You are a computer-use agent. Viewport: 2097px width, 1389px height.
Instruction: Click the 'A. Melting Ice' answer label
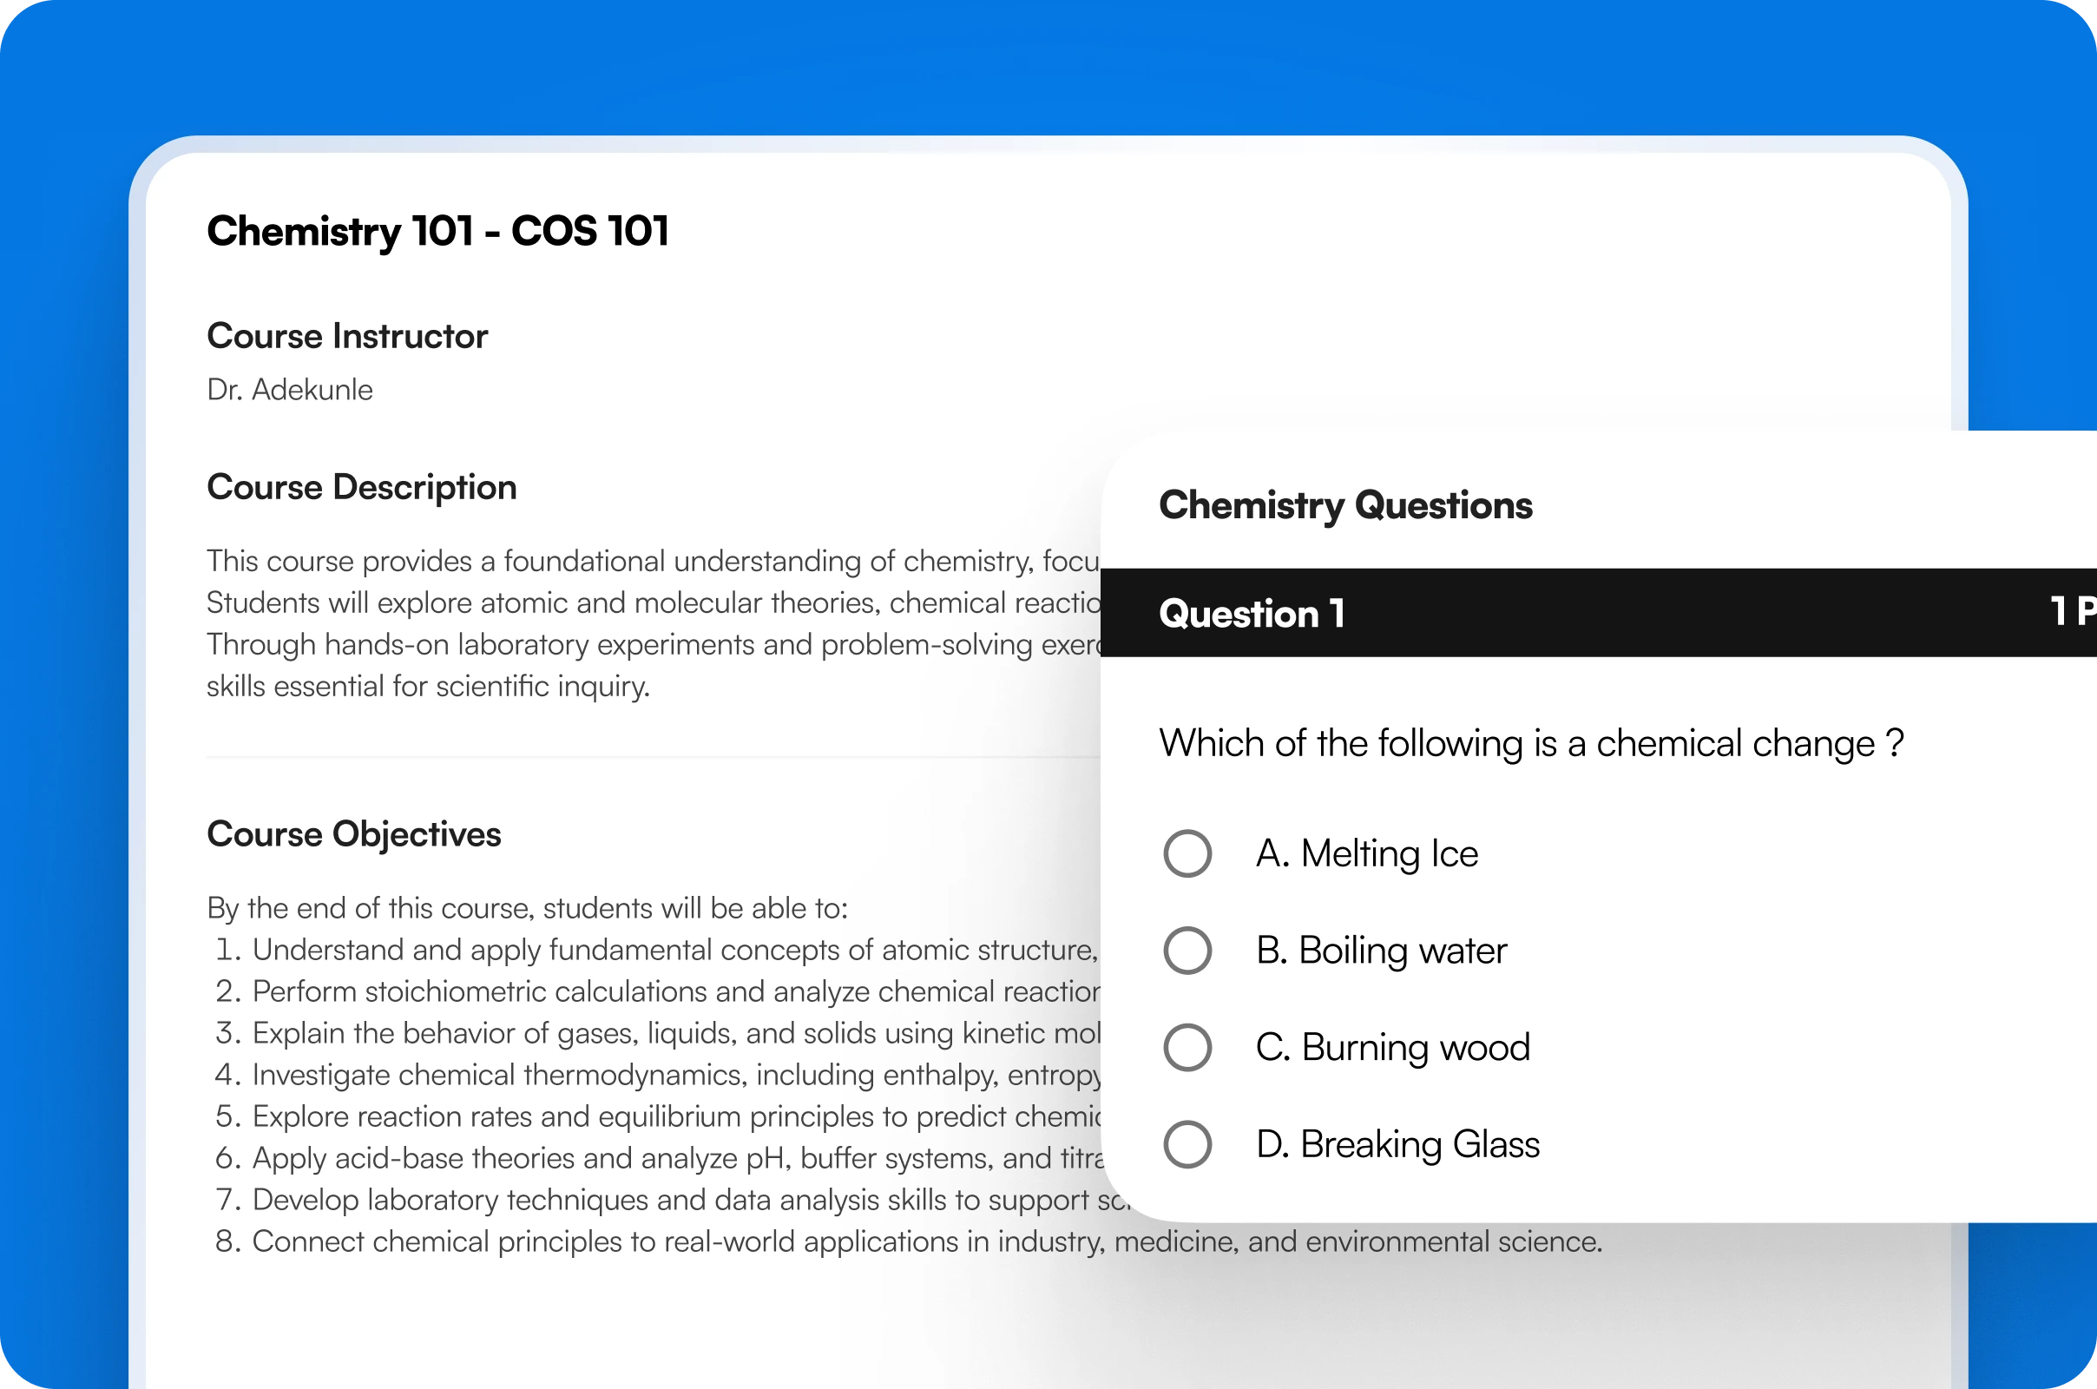[x=1366, y=854]
